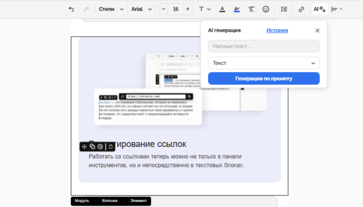
Task: Click the Генерация по промпту button
Action: click(x=263, y=78)
